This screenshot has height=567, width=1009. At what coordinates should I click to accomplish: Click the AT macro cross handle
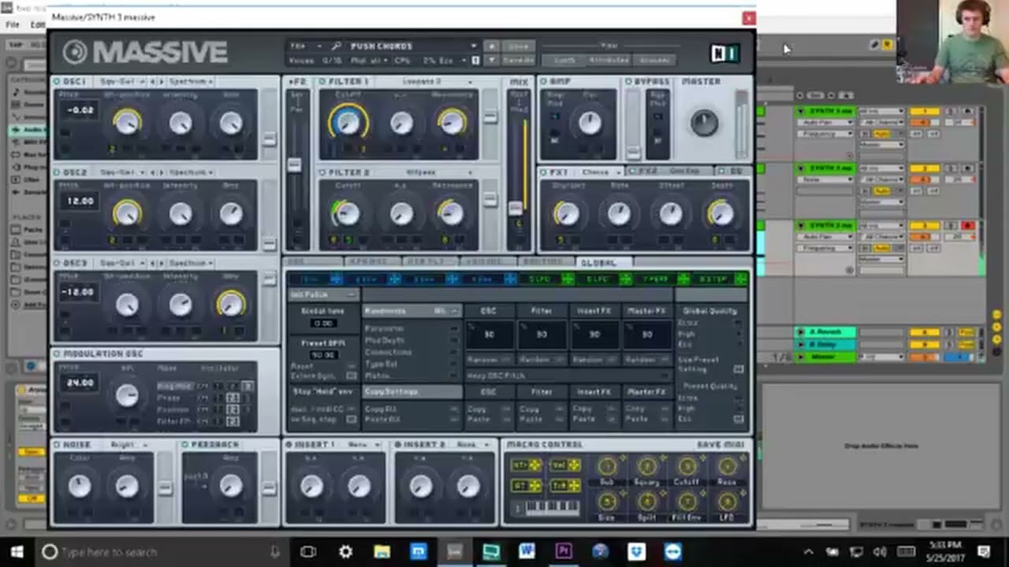point(535,486)
